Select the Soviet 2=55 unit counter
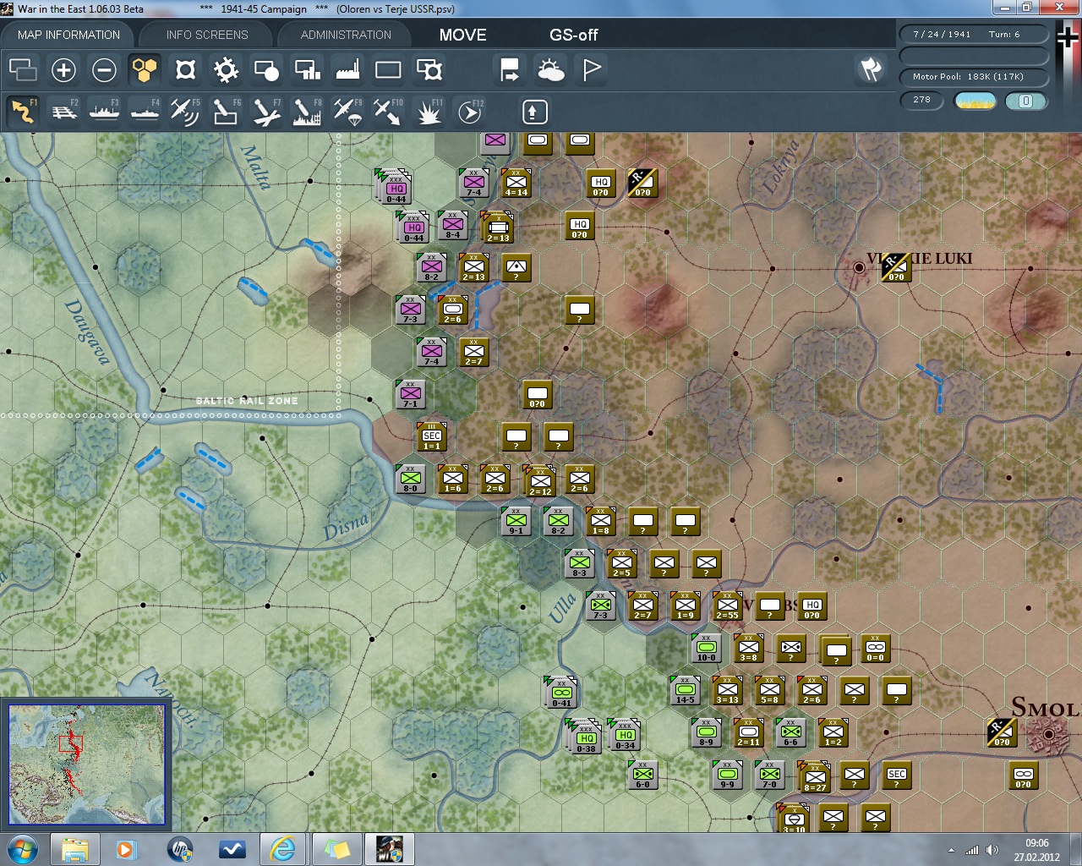This screenshot has width=1082, height=866. tap(728, 606)
